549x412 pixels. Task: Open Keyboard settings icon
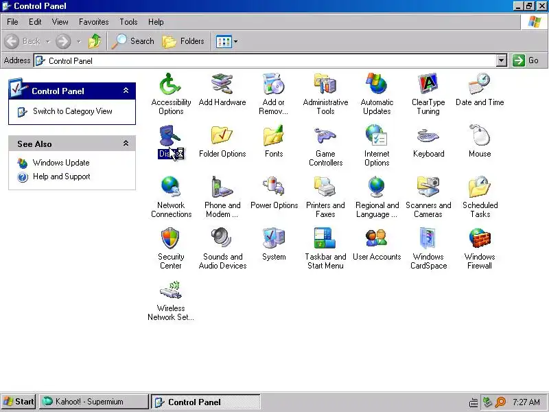pos(428,136)
